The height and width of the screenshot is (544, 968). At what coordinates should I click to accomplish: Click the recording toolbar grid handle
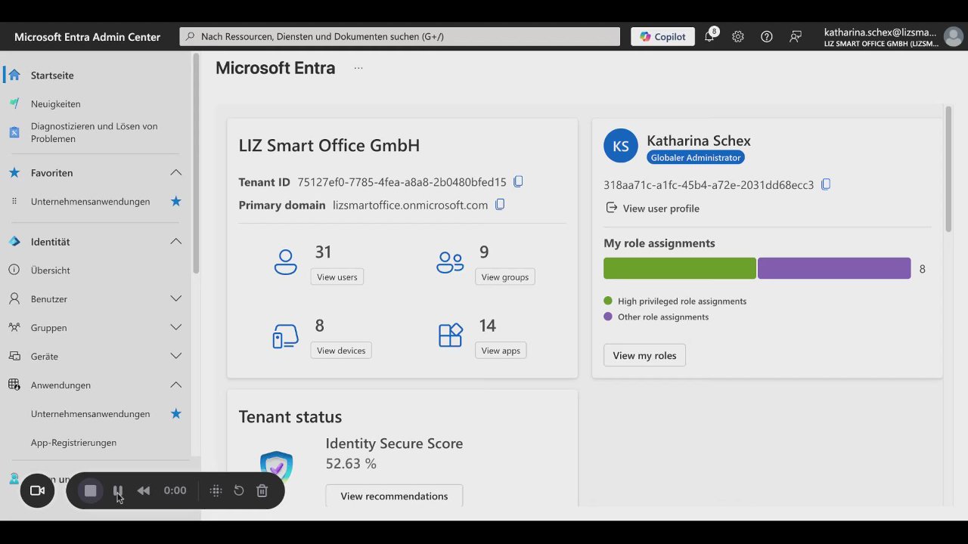(216, 490)
